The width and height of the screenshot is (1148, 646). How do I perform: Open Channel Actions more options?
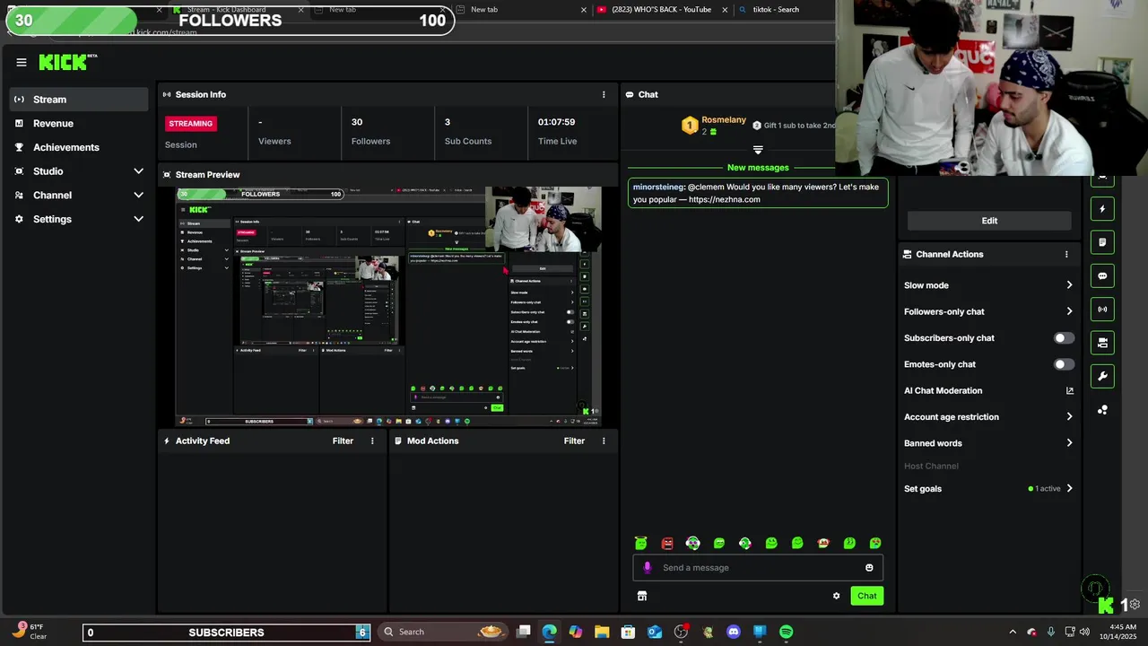[x=1066, y=254]
